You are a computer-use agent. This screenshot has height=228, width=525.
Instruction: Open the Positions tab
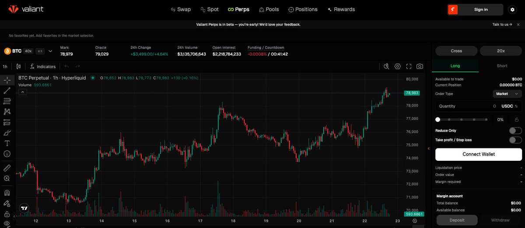point(303,9)
